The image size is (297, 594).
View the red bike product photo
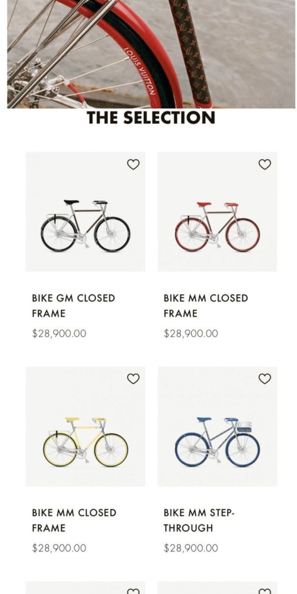click(x=217, y=226)
